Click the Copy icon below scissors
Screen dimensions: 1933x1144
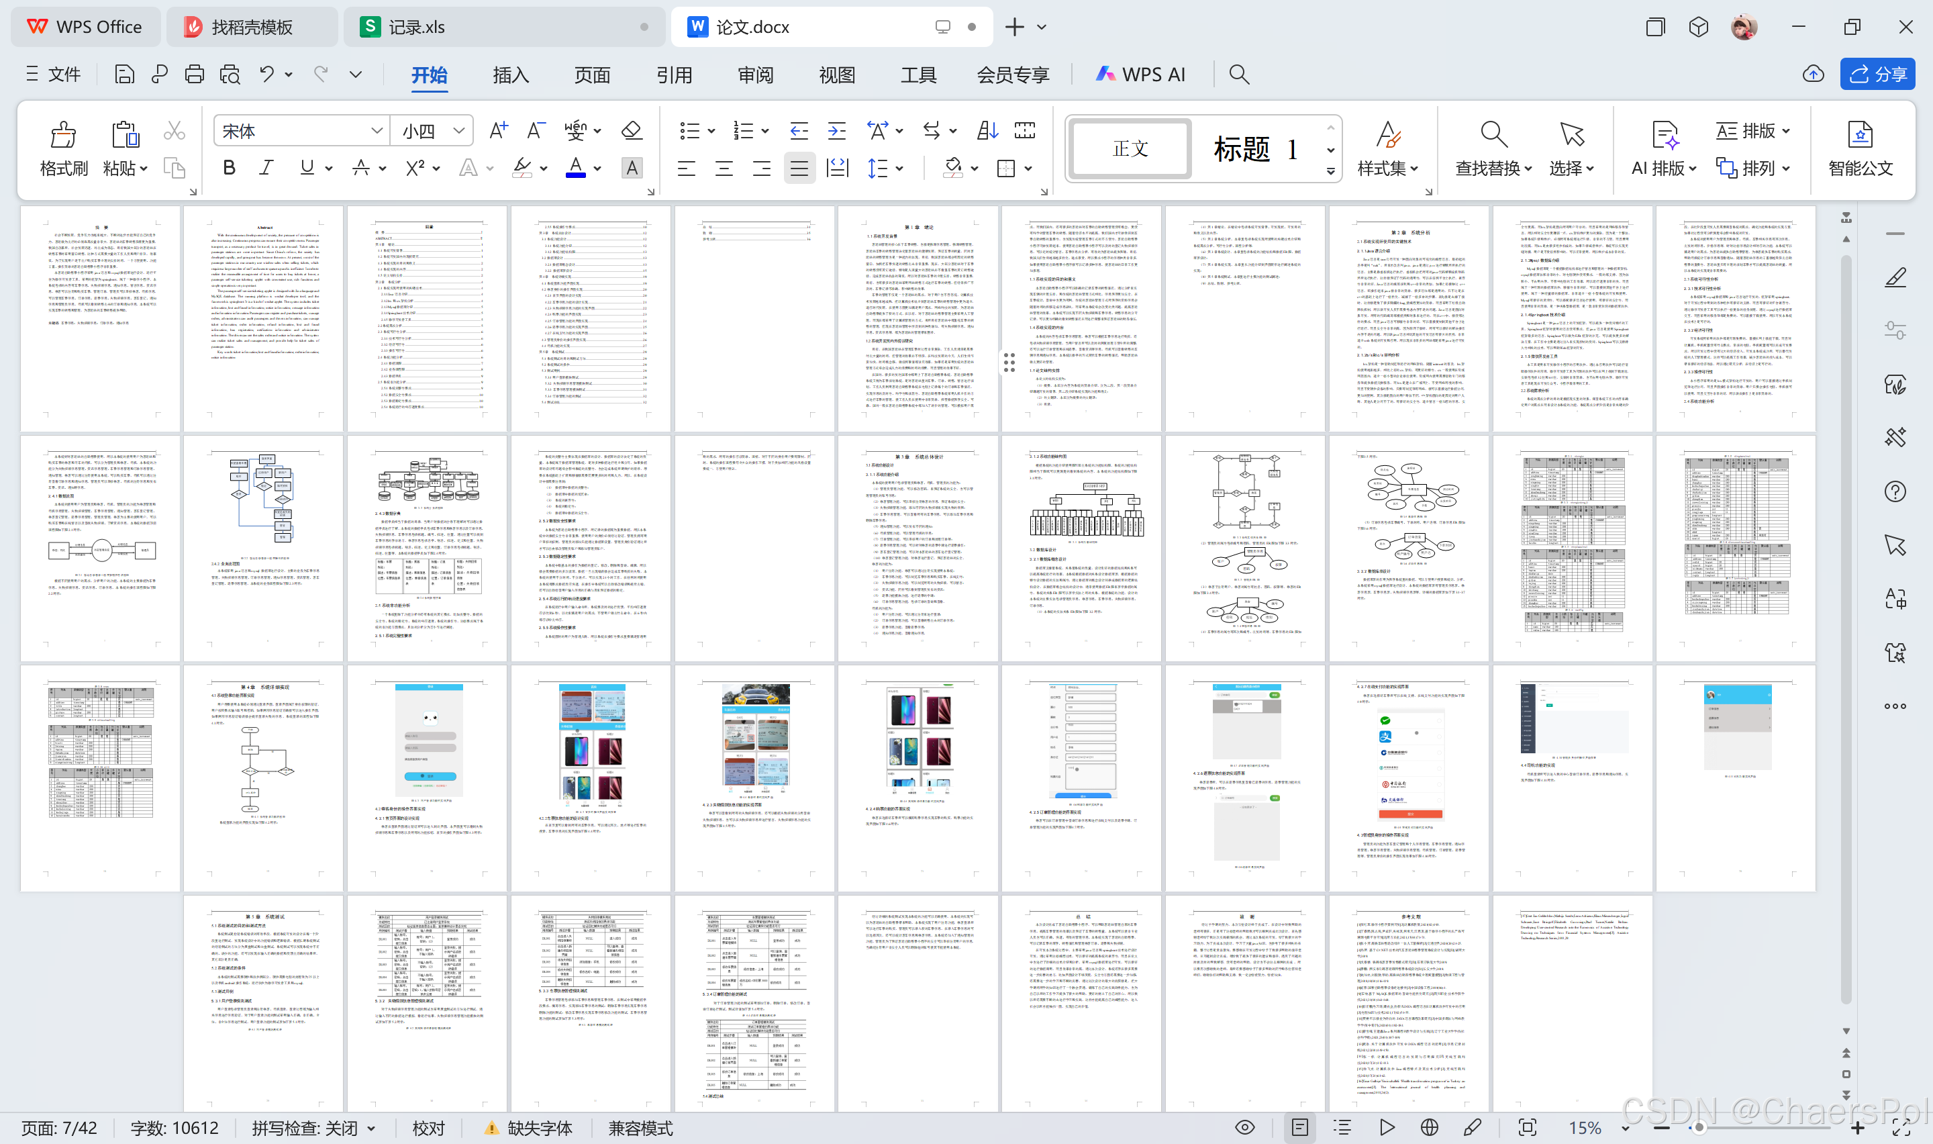pyautogui.click(x=174, y=168)
